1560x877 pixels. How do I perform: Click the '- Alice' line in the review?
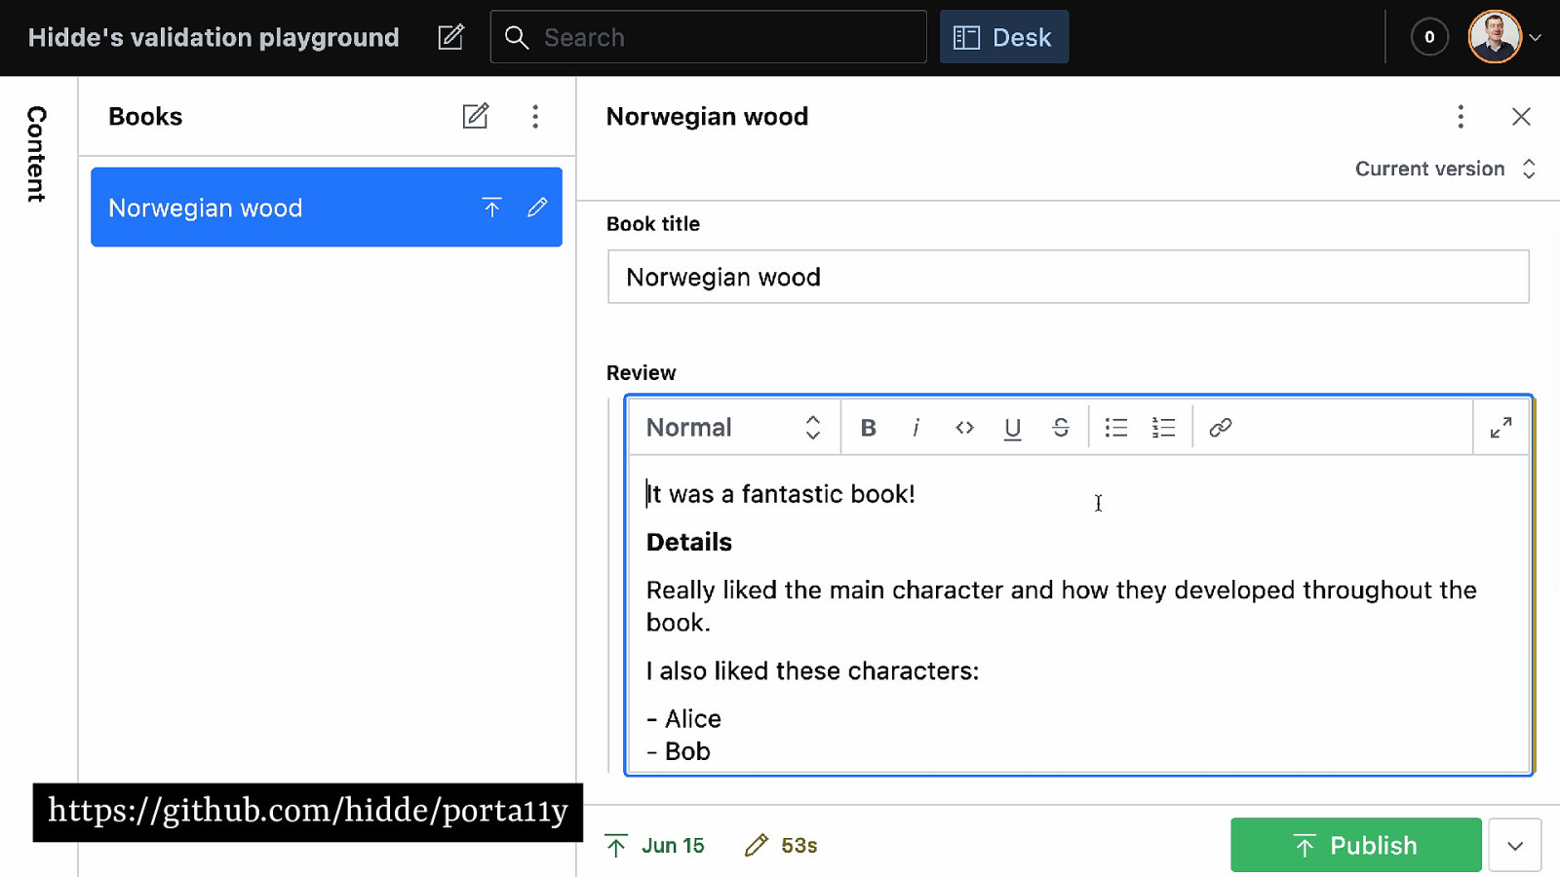(x=683, y=718)
